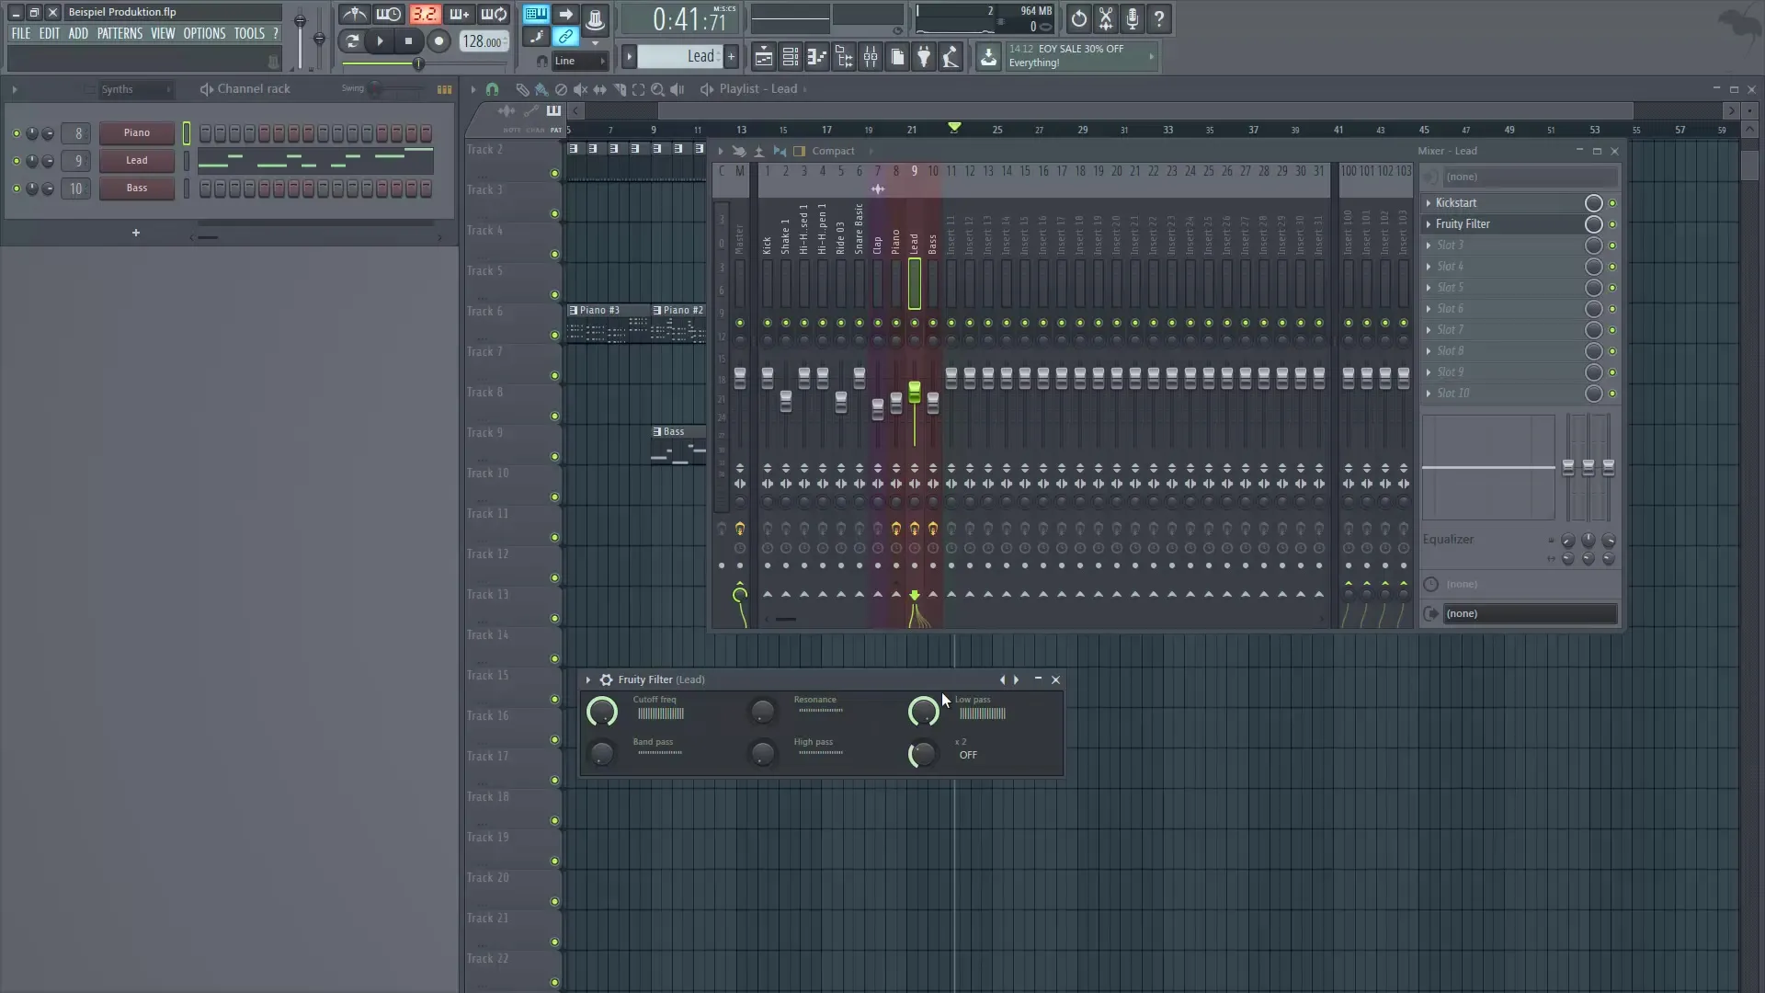
Task: Mute the Bass channel green LED
Action: (x=16, y=188)
